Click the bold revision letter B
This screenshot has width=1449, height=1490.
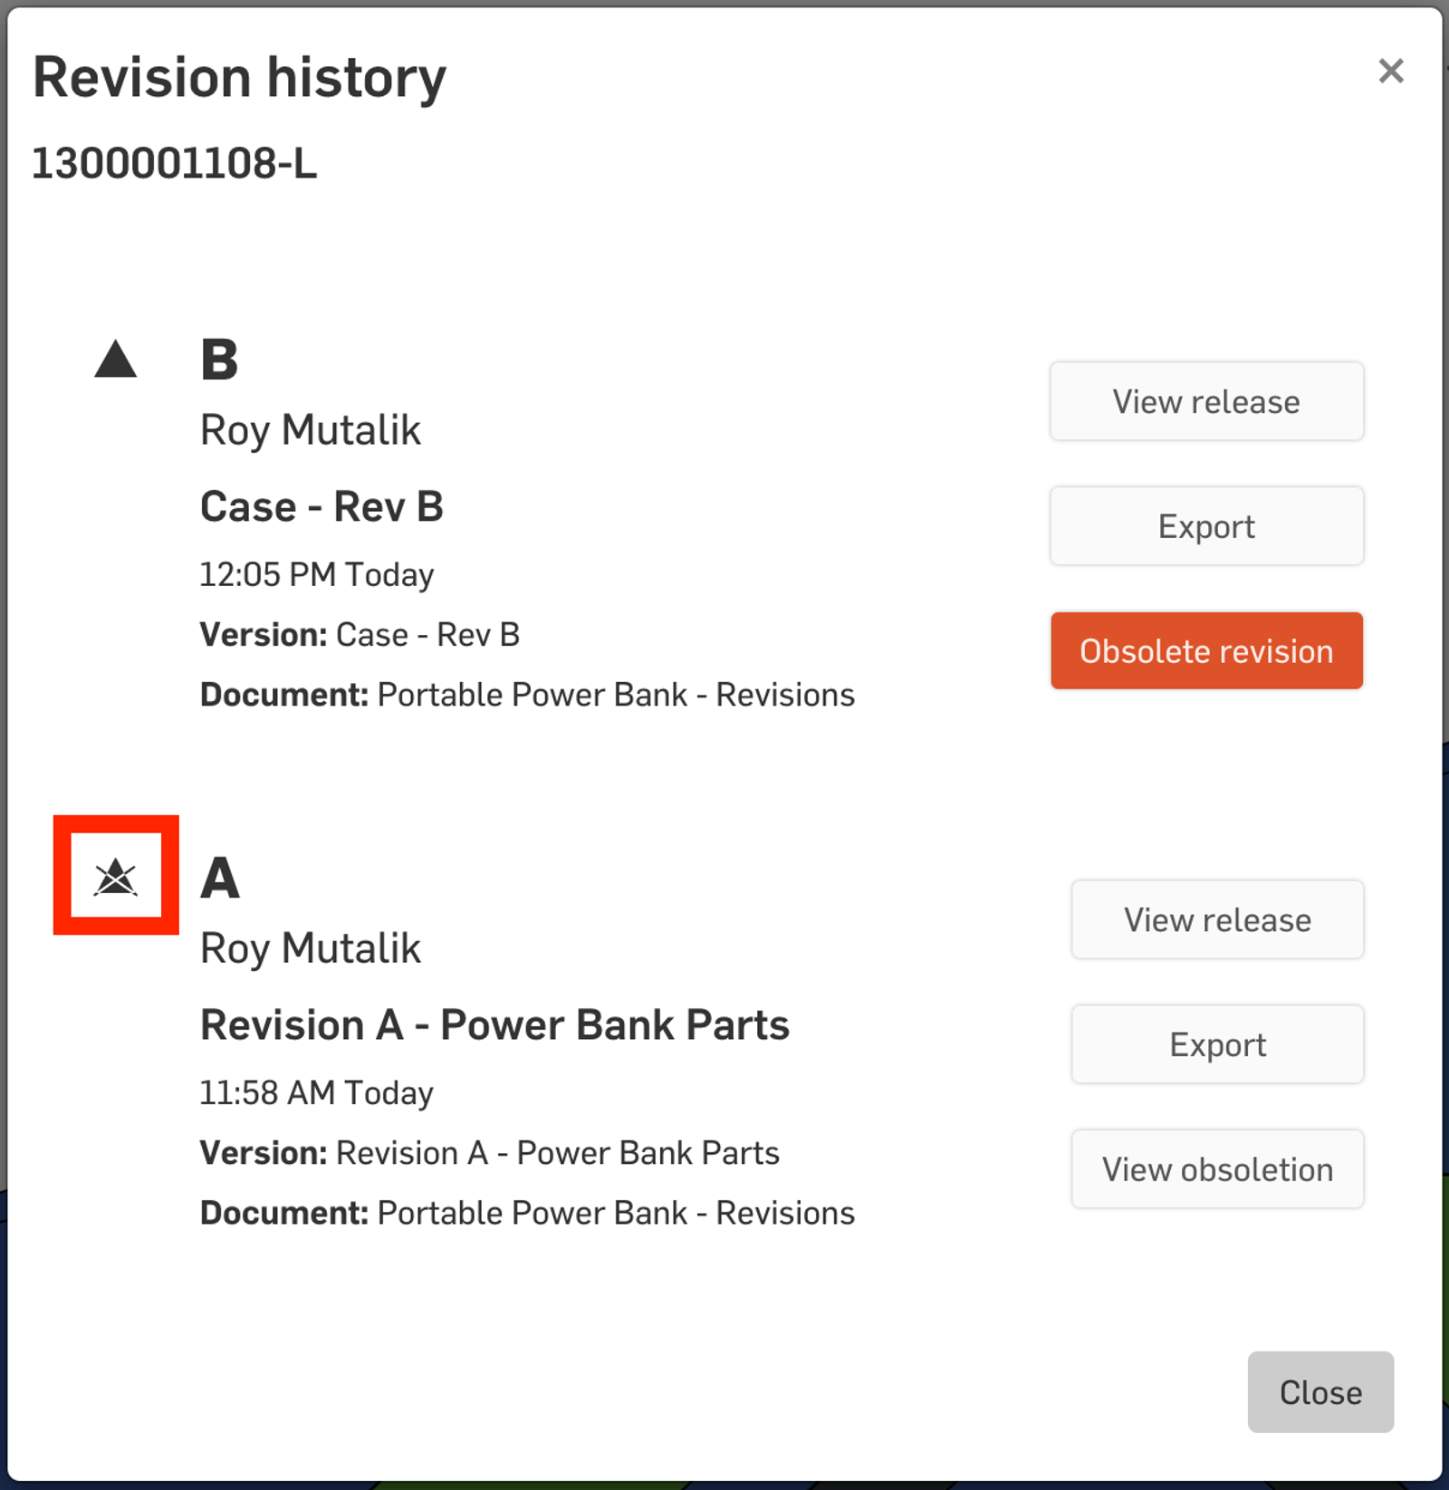click(x=219, y=360)
